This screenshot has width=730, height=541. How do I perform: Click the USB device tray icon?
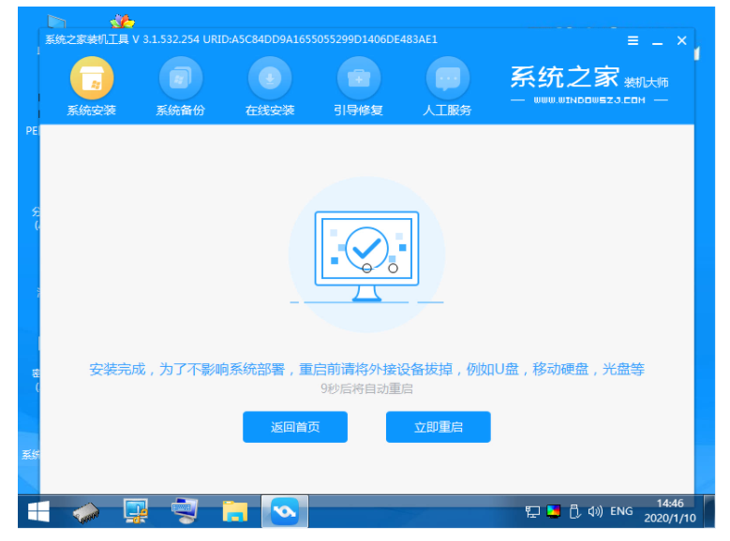[574, 512]
